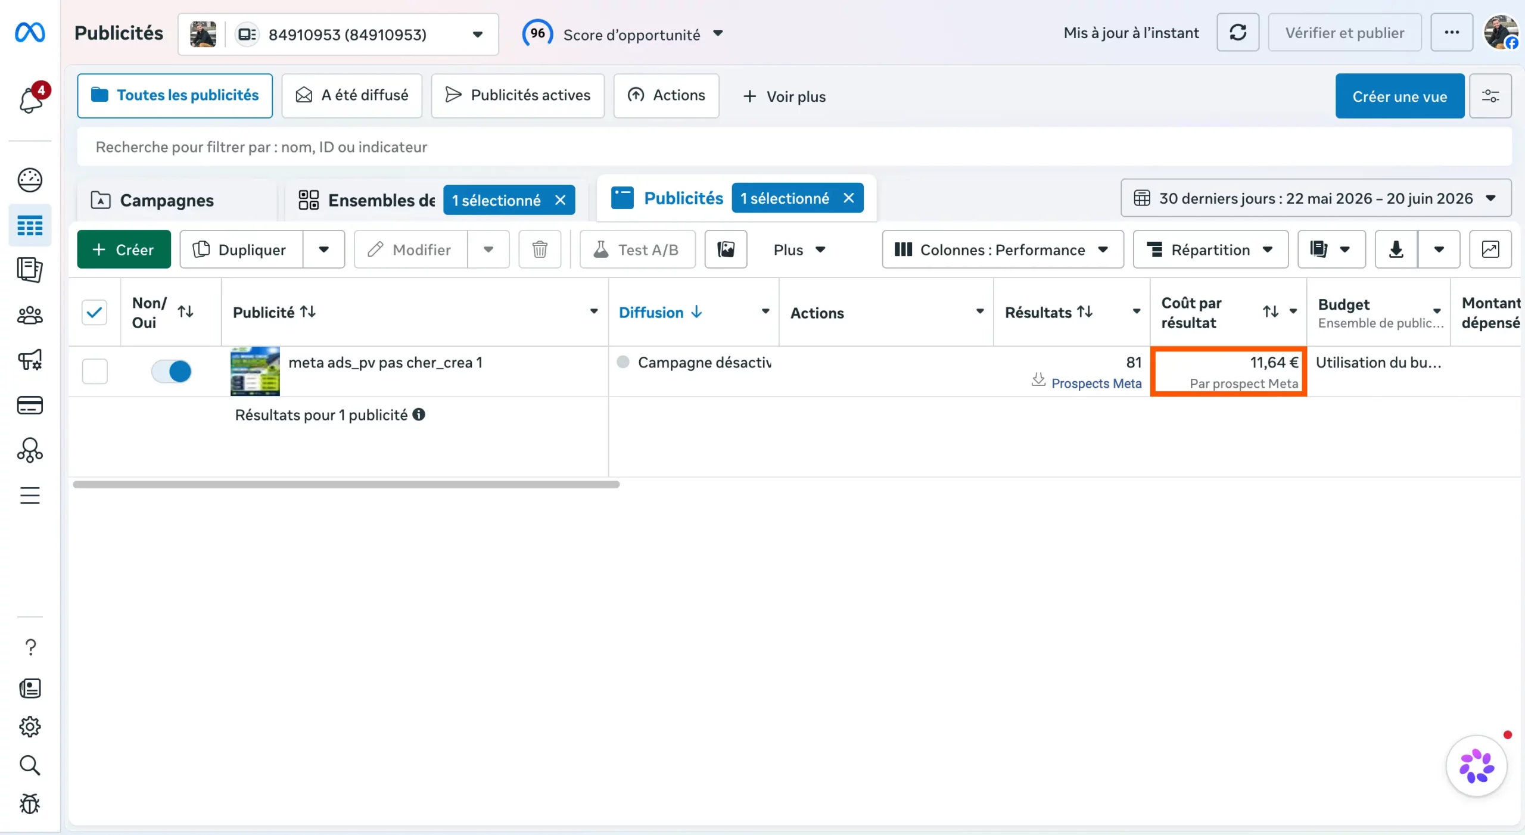Screen dimensions: 1525x835
Task: Open the image preview icon button
Action: (726, 250)
